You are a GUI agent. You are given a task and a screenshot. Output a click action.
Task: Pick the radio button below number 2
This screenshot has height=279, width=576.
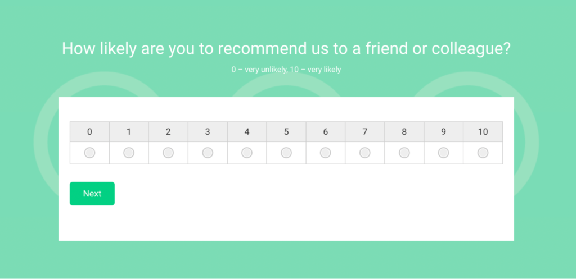[168, 153]
